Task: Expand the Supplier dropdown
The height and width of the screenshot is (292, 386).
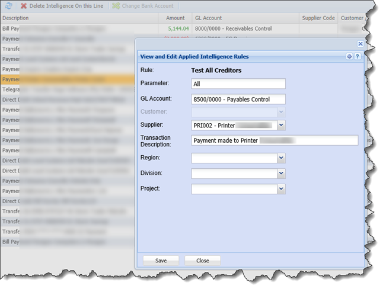Action: 281,125
